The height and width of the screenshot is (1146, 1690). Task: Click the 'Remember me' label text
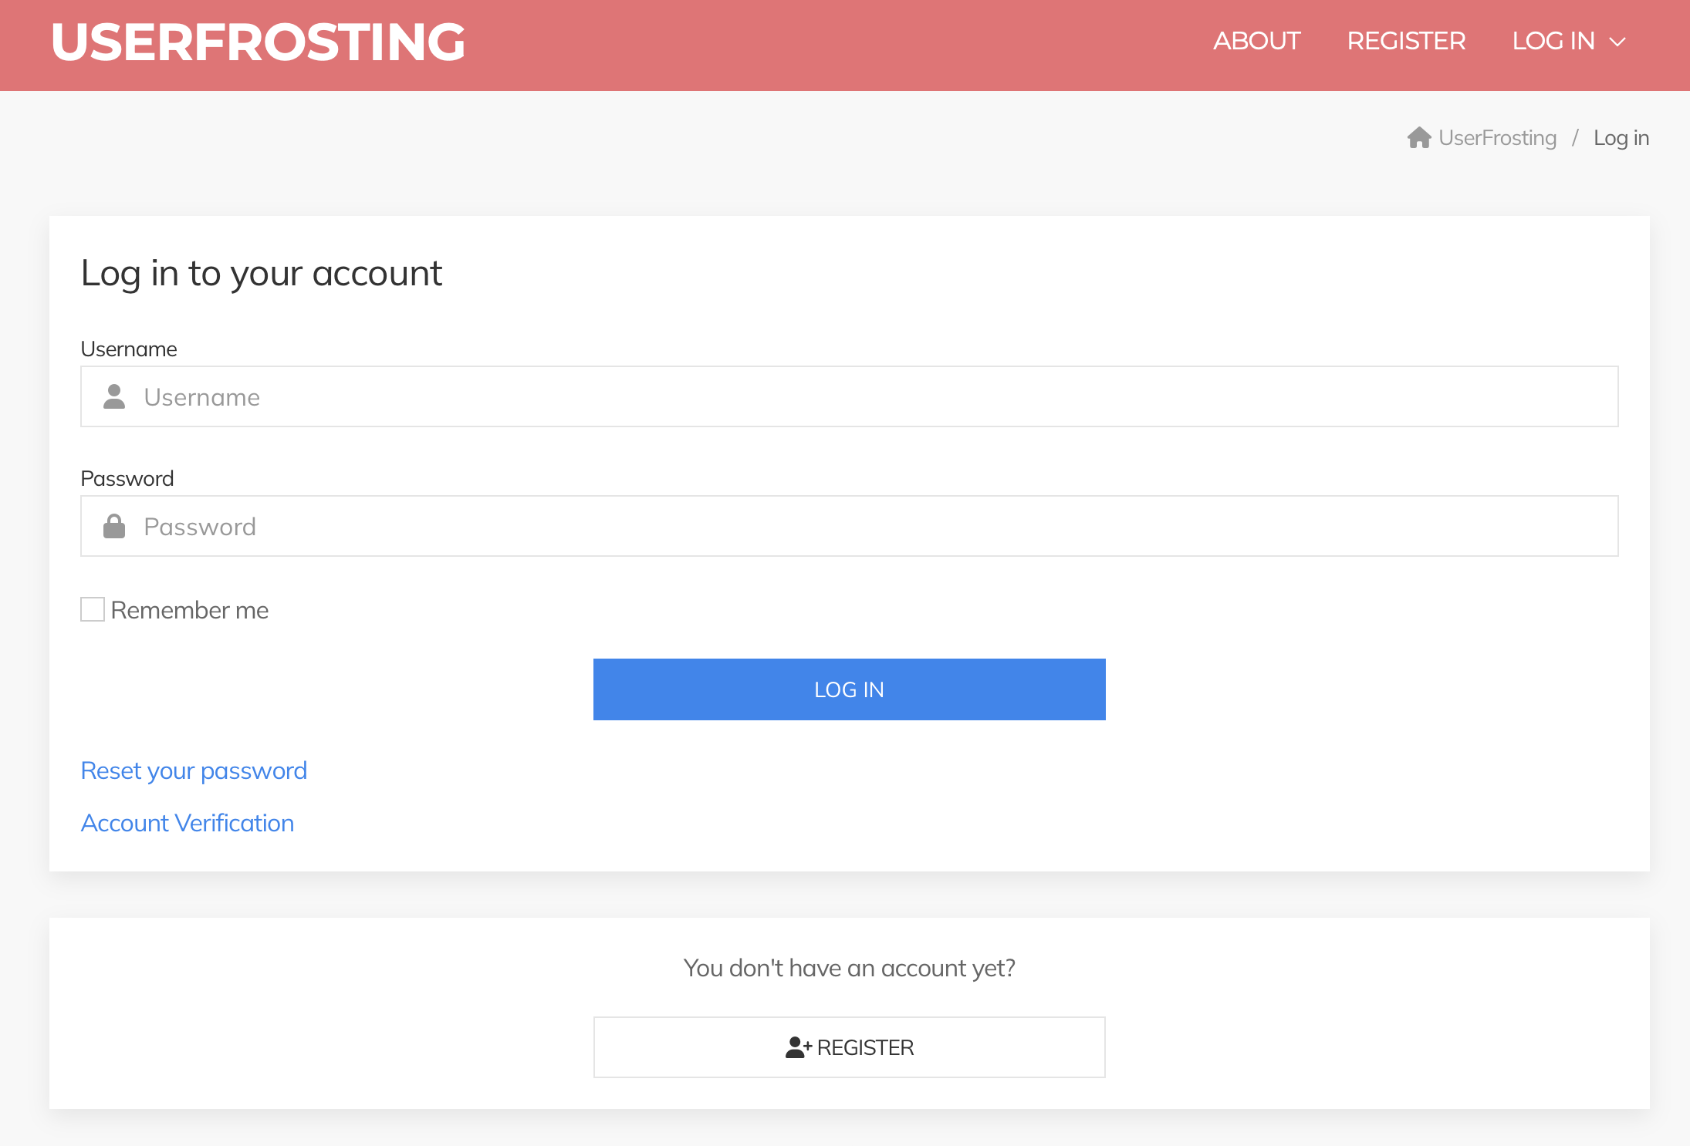[190, 610]
